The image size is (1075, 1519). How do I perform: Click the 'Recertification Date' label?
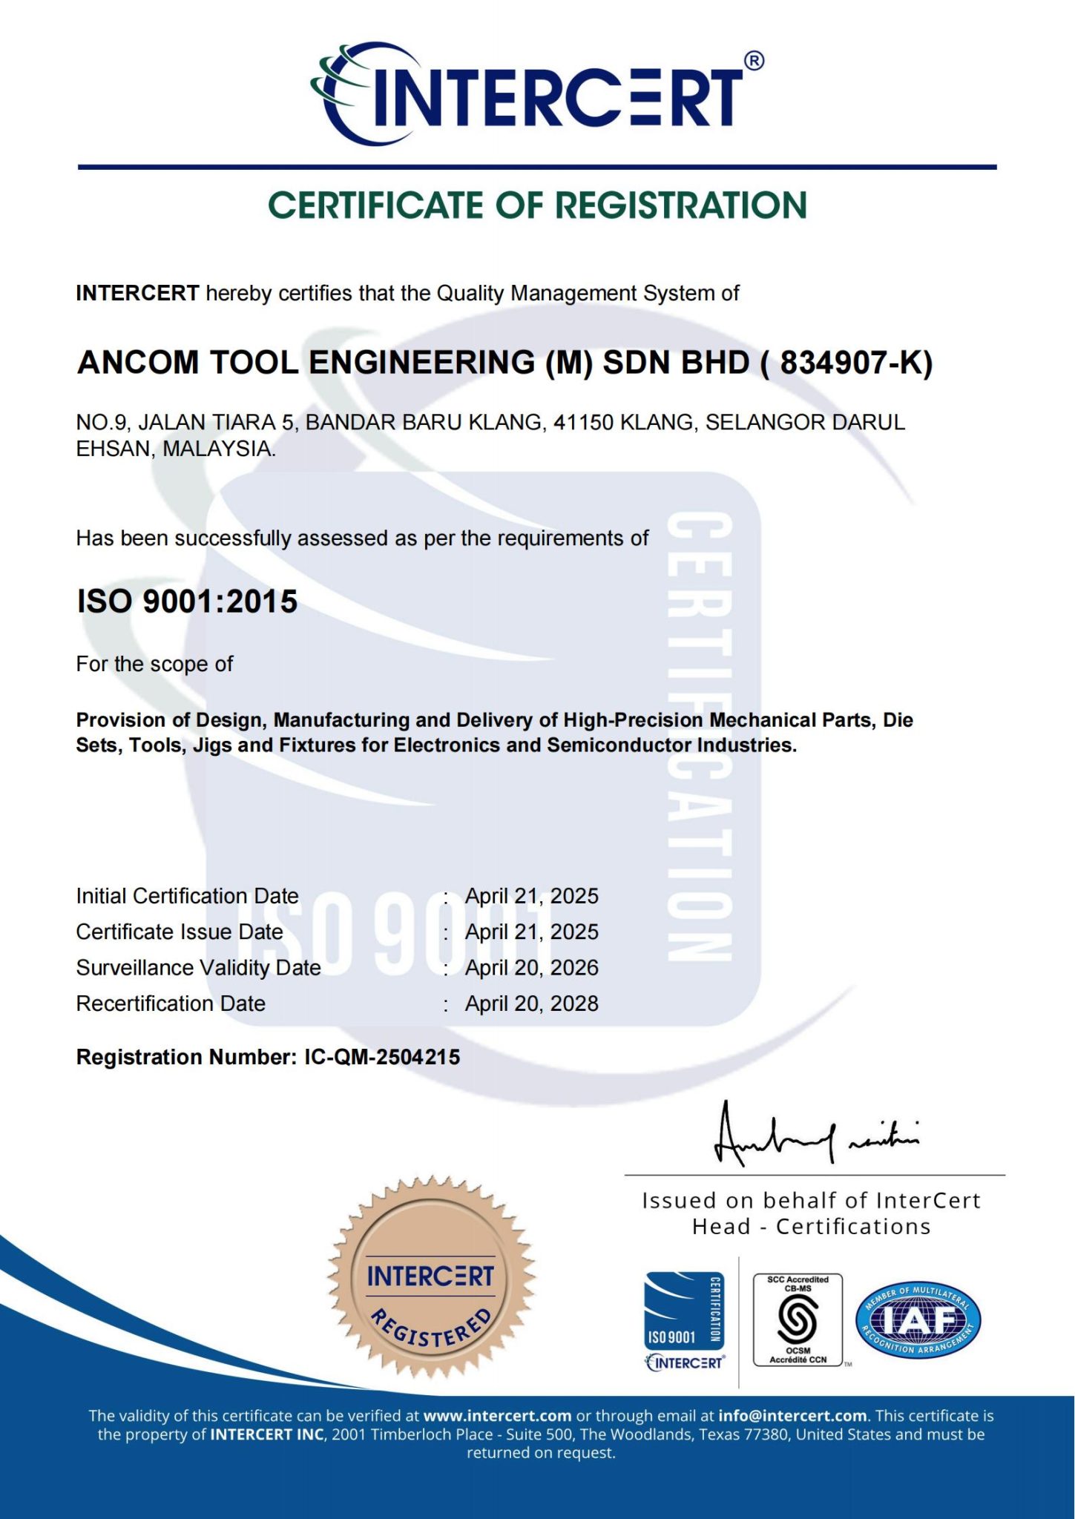pos(171,1004)
